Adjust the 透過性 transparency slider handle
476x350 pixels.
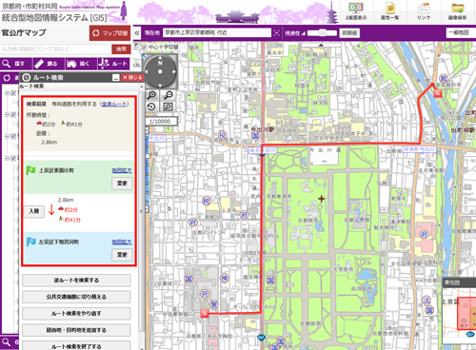click(x=323, y=32)
